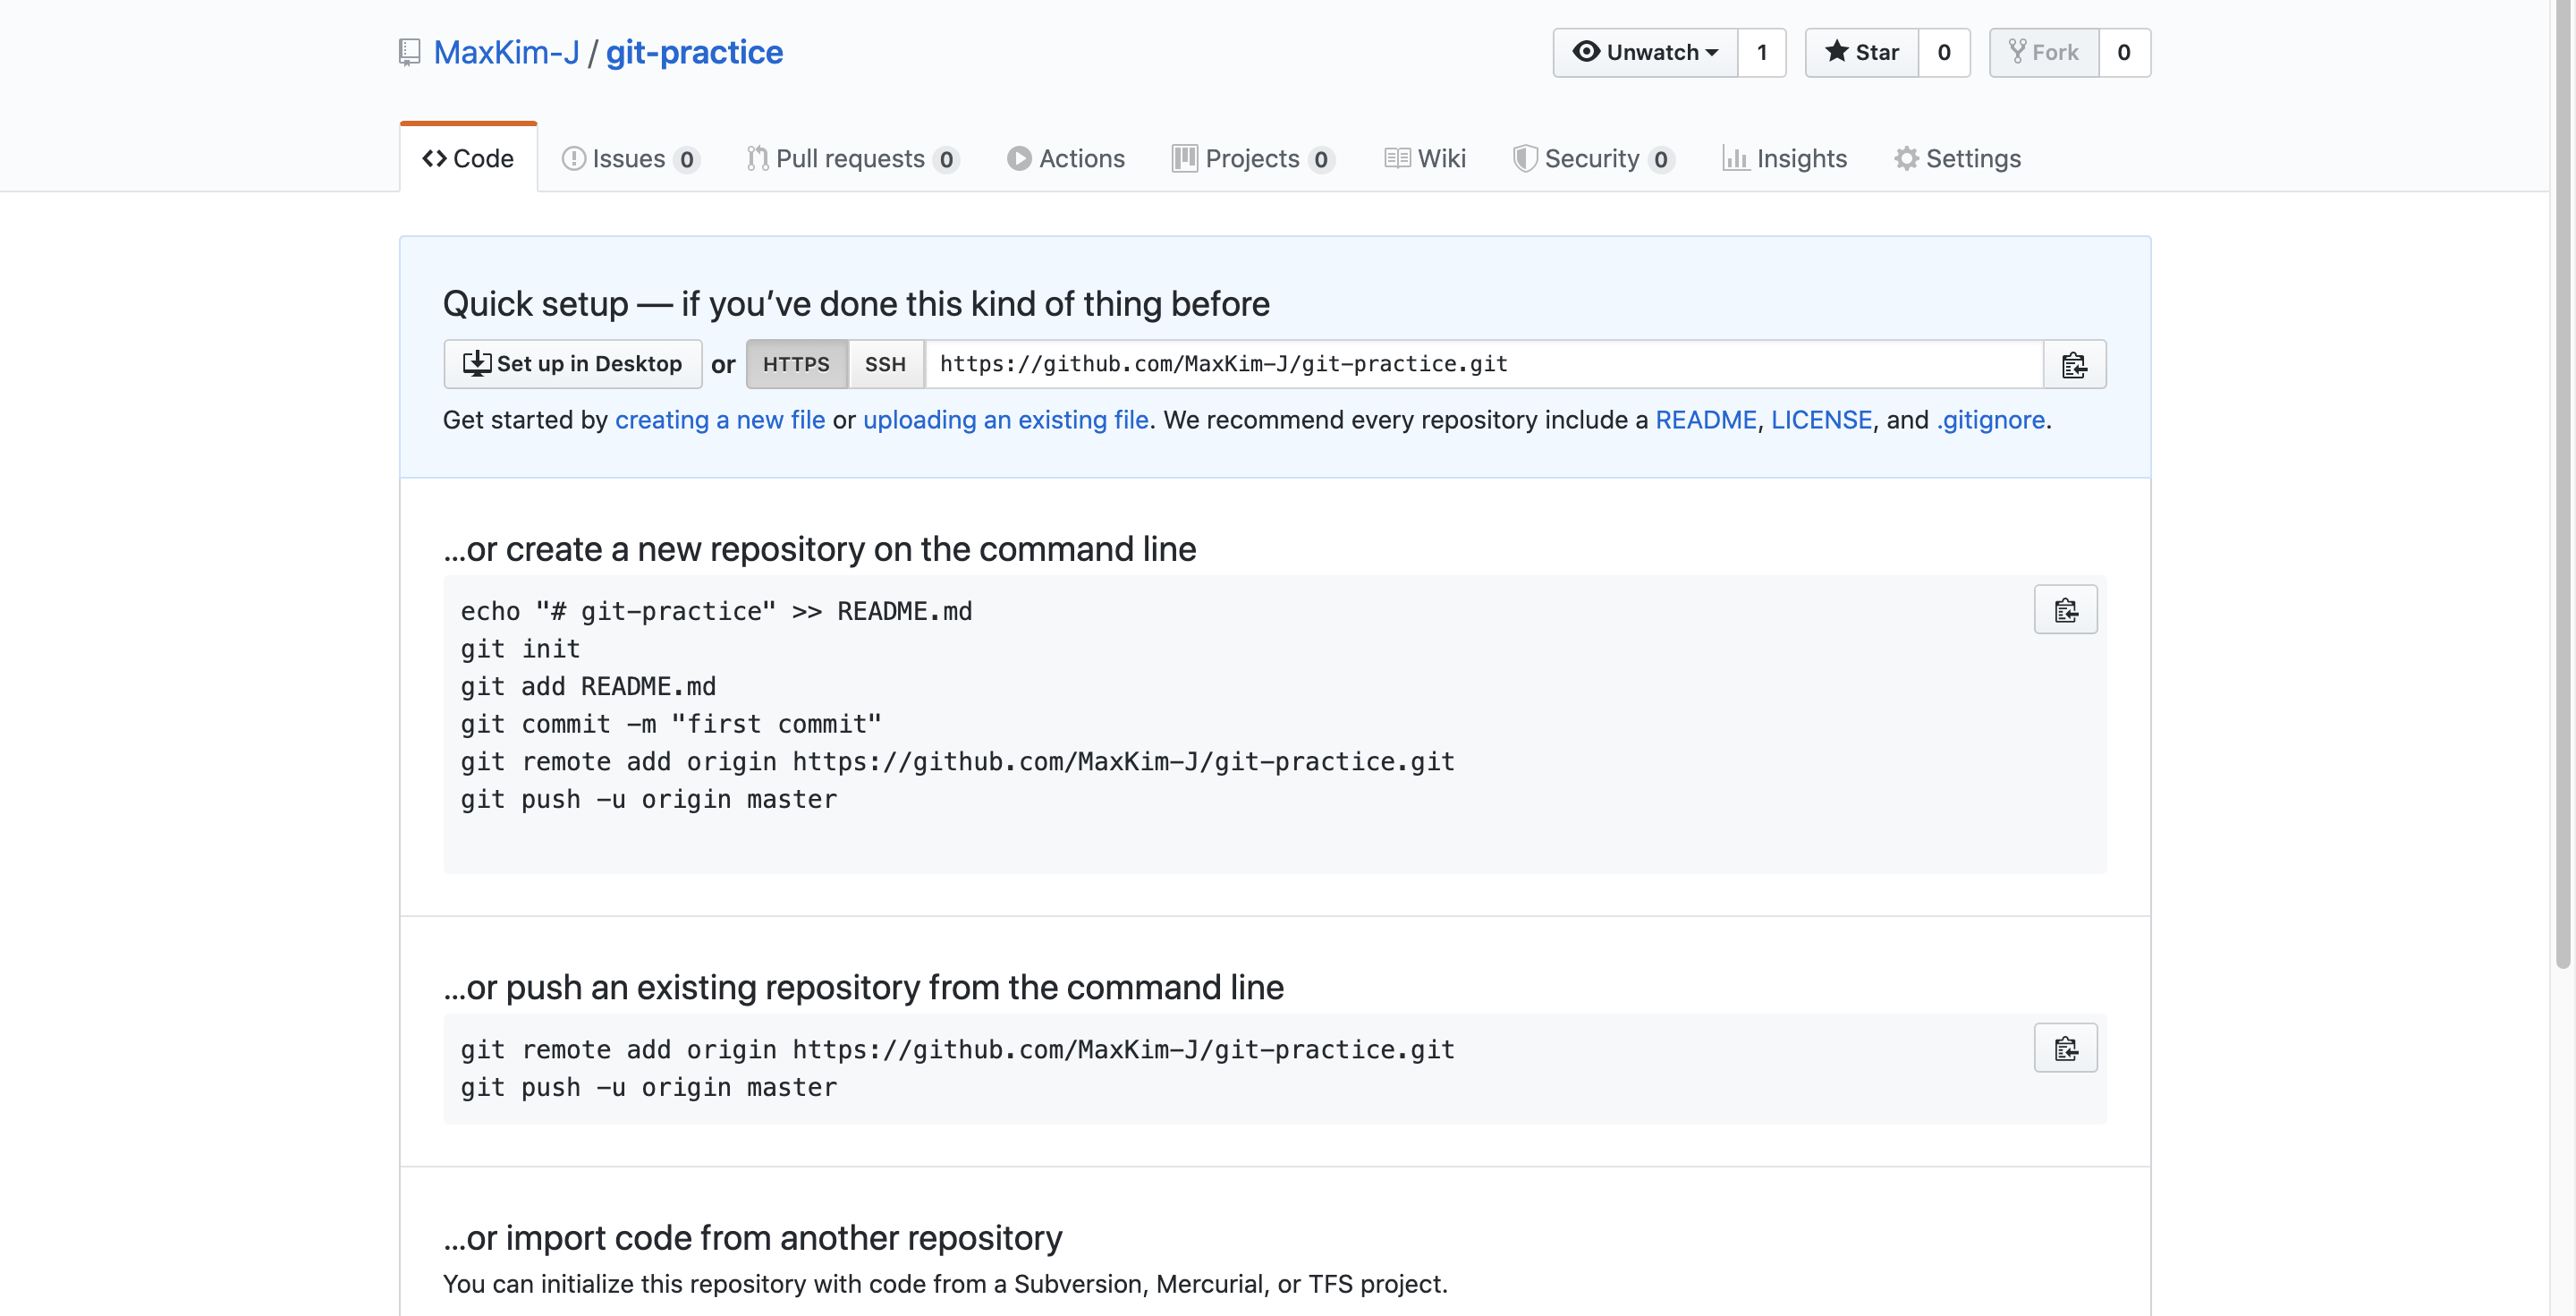Open the Code tab
This screenshot has width=2576, height=1316.
coord(468,158)
